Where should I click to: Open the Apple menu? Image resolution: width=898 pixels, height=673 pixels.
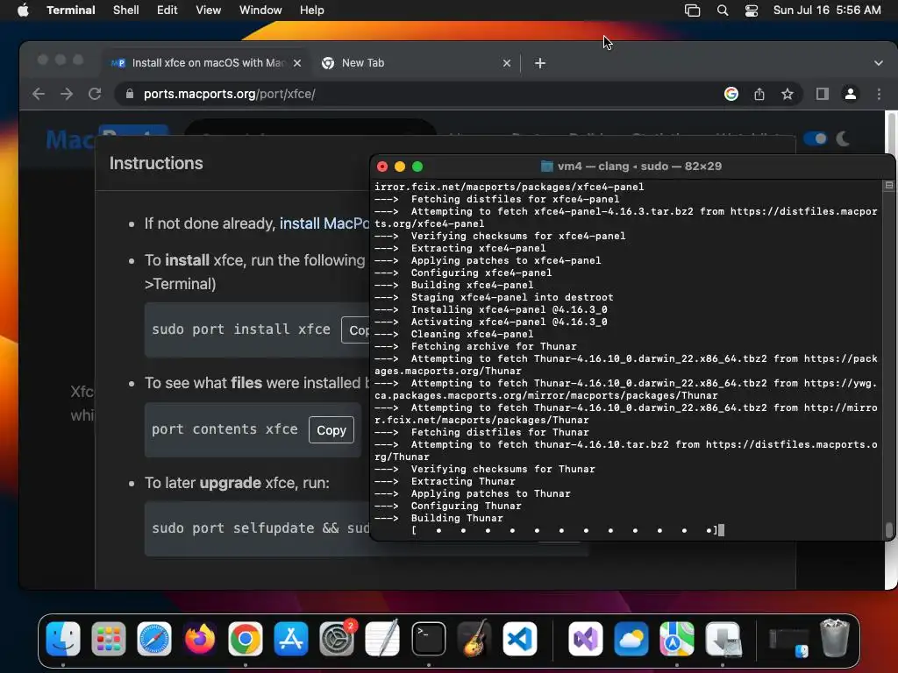(23, 10)
